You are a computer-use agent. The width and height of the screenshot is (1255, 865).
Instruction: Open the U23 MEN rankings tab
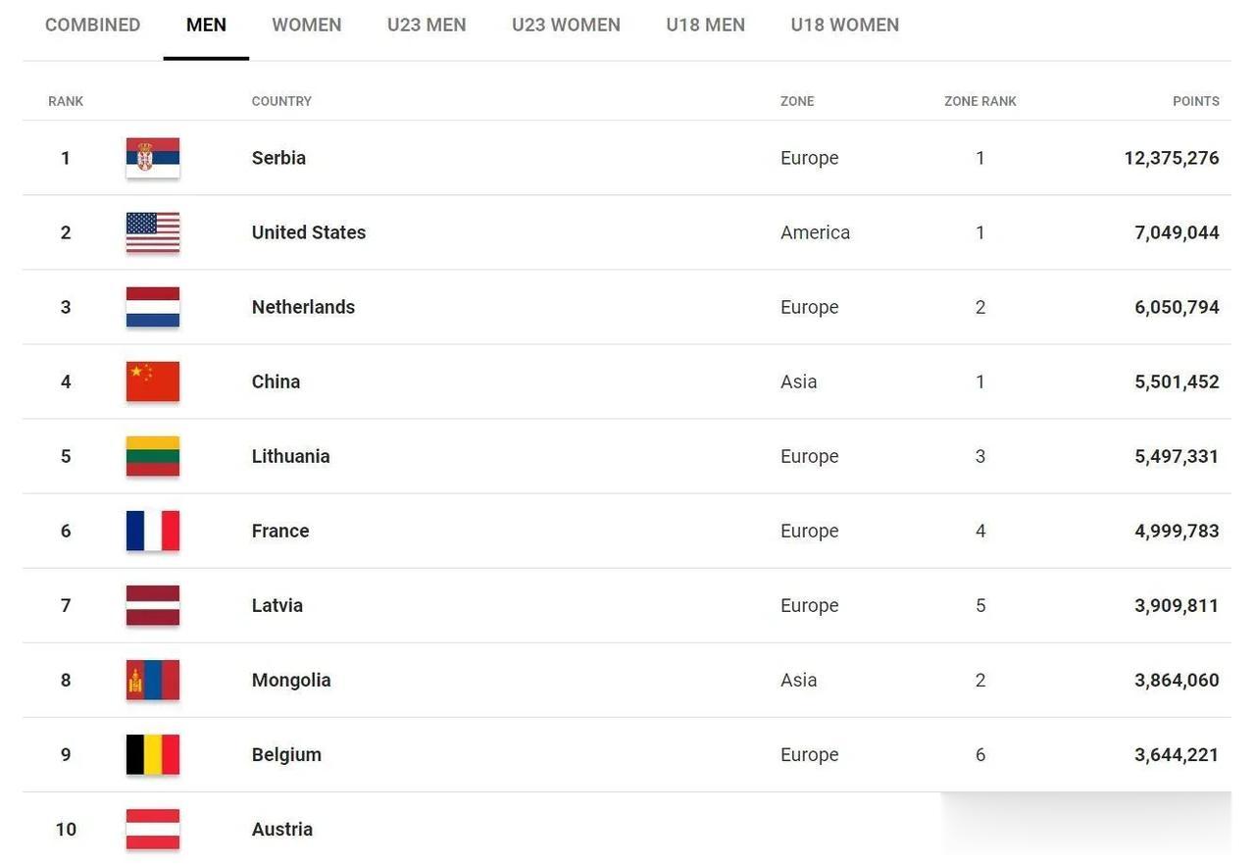(427, 25)
